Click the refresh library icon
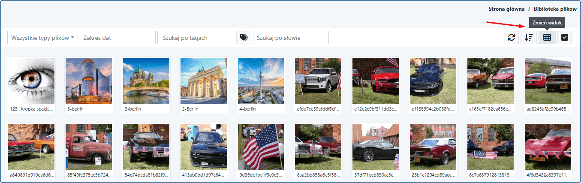581x183 pixels. [511, 38]
